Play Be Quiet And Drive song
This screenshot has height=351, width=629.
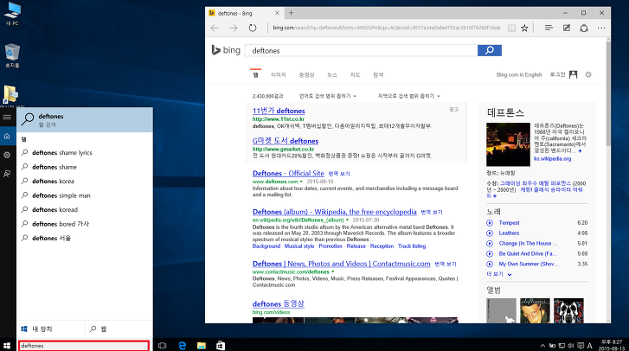click(x=490, y=253)
